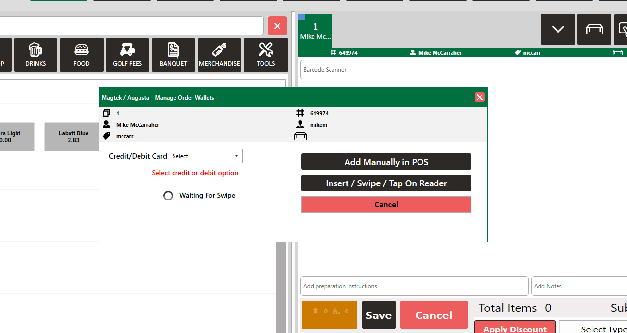This screenshot has height=333, width=627.
Task: Clear search with the red X button
Action: [277, 26]
